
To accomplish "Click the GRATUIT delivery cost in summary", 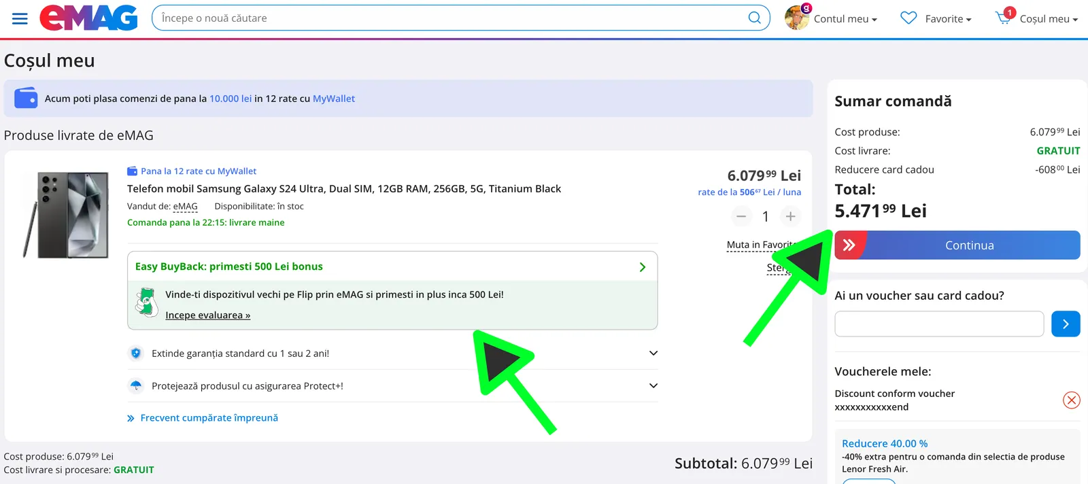I will pos(1058,151).
